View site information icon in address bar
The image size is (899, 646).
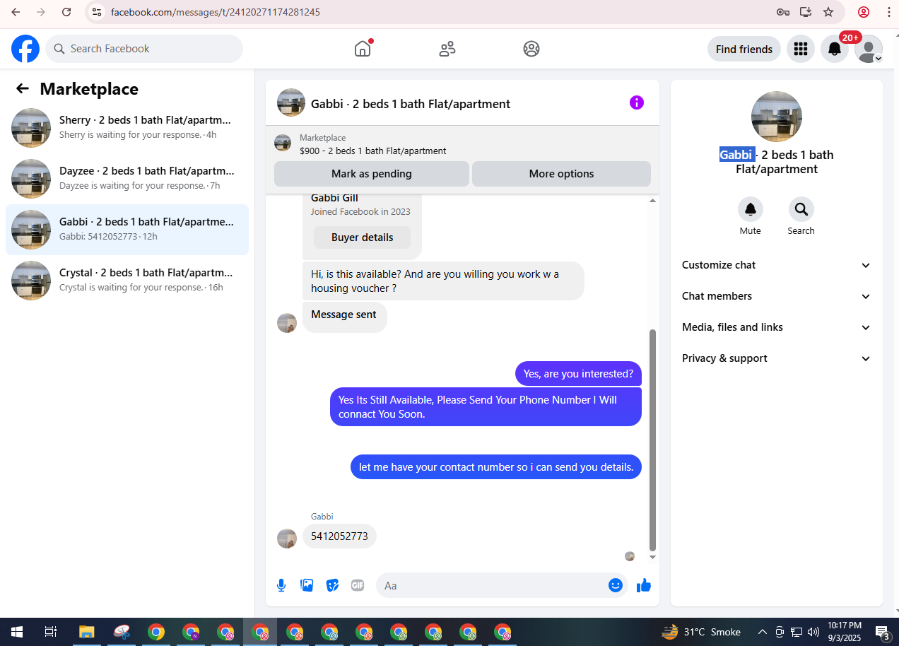(x=98, y=12)
